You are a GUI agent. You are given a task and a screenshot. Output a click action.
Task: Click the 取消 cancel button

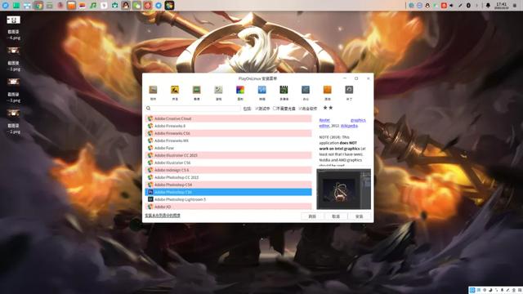tap(336, 216)
